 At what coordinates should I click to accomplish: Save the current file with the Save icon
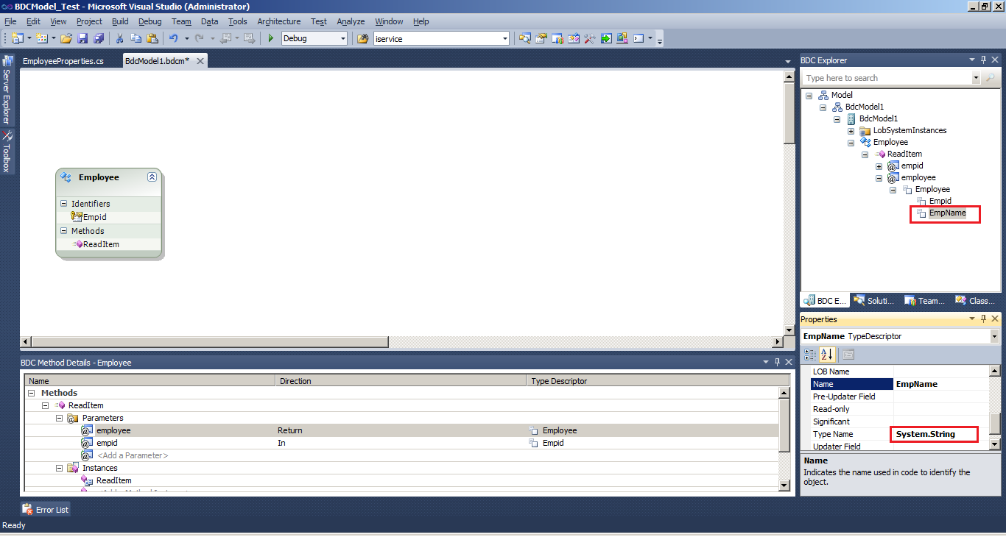(82, 38)
